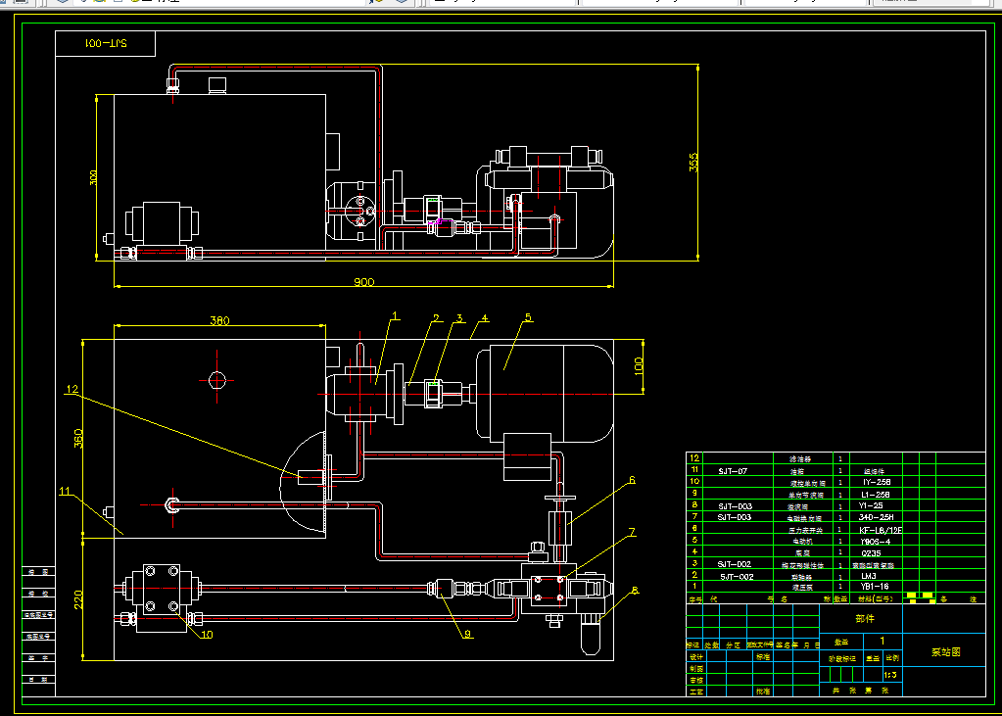Click part balloon number 9
The image size is (1002, 716).
pyautogui.click(x=469, y=634)
